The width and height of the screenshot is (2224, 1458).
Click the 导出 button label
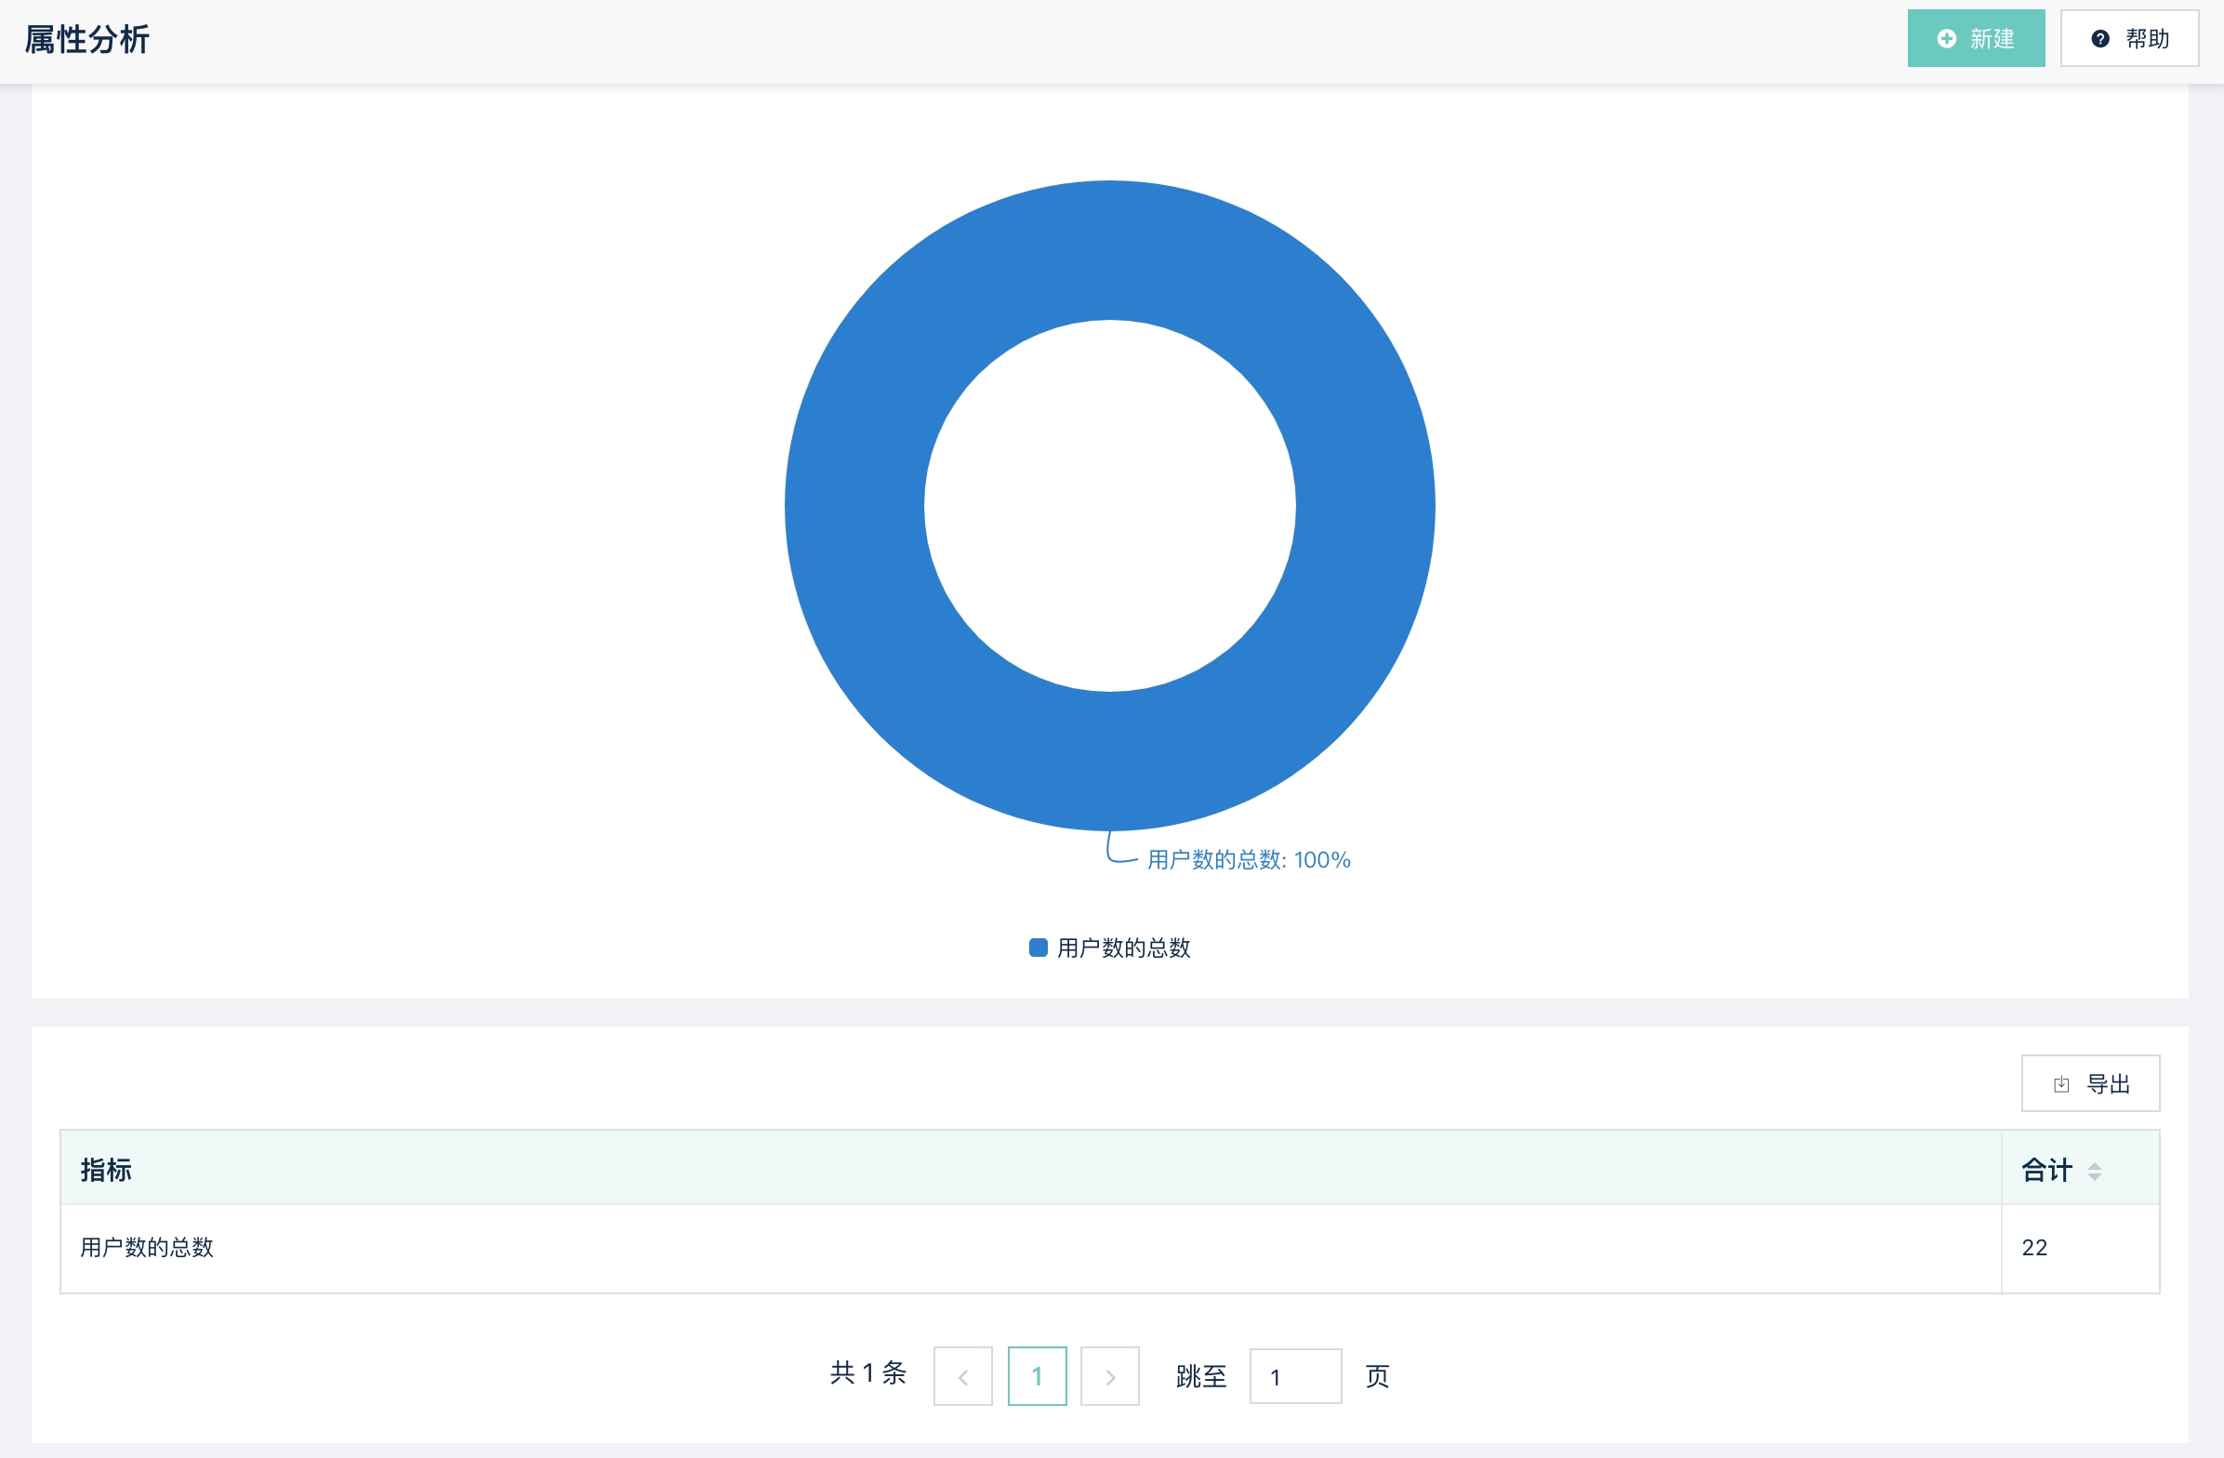click(x=2108, y=1084)
